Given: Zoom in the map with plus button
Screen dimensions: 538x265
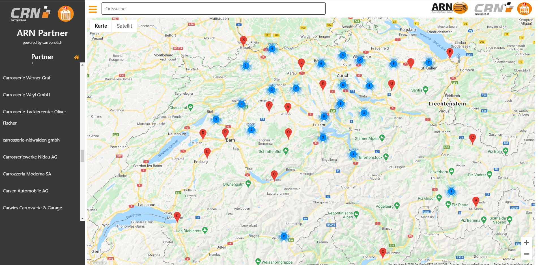Looking at the screenshot, I should pyautogui.click(x=526, y=242).
